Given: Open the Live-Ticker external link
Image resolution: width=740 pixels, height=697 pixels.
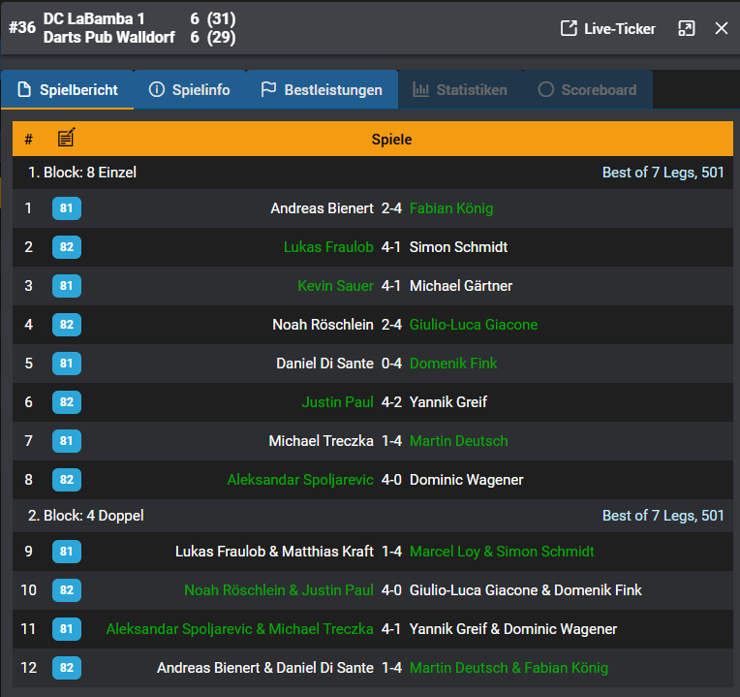Looking at the screenshot, I should 608,29.
